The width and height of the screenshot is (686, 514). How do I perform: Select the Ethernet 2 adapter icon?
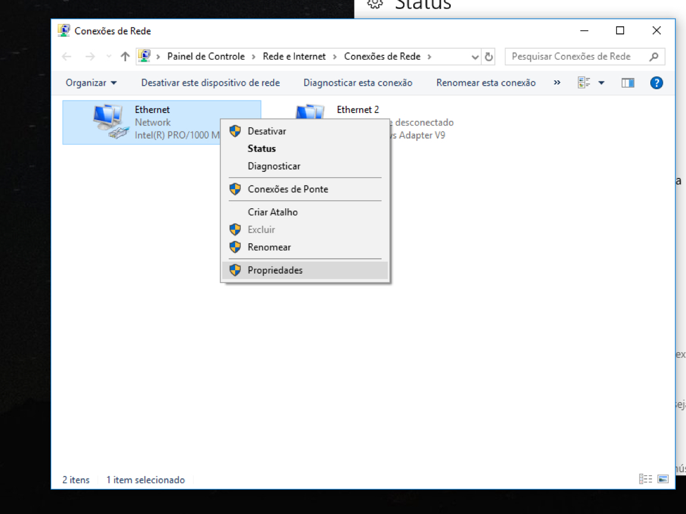[310, 111]
